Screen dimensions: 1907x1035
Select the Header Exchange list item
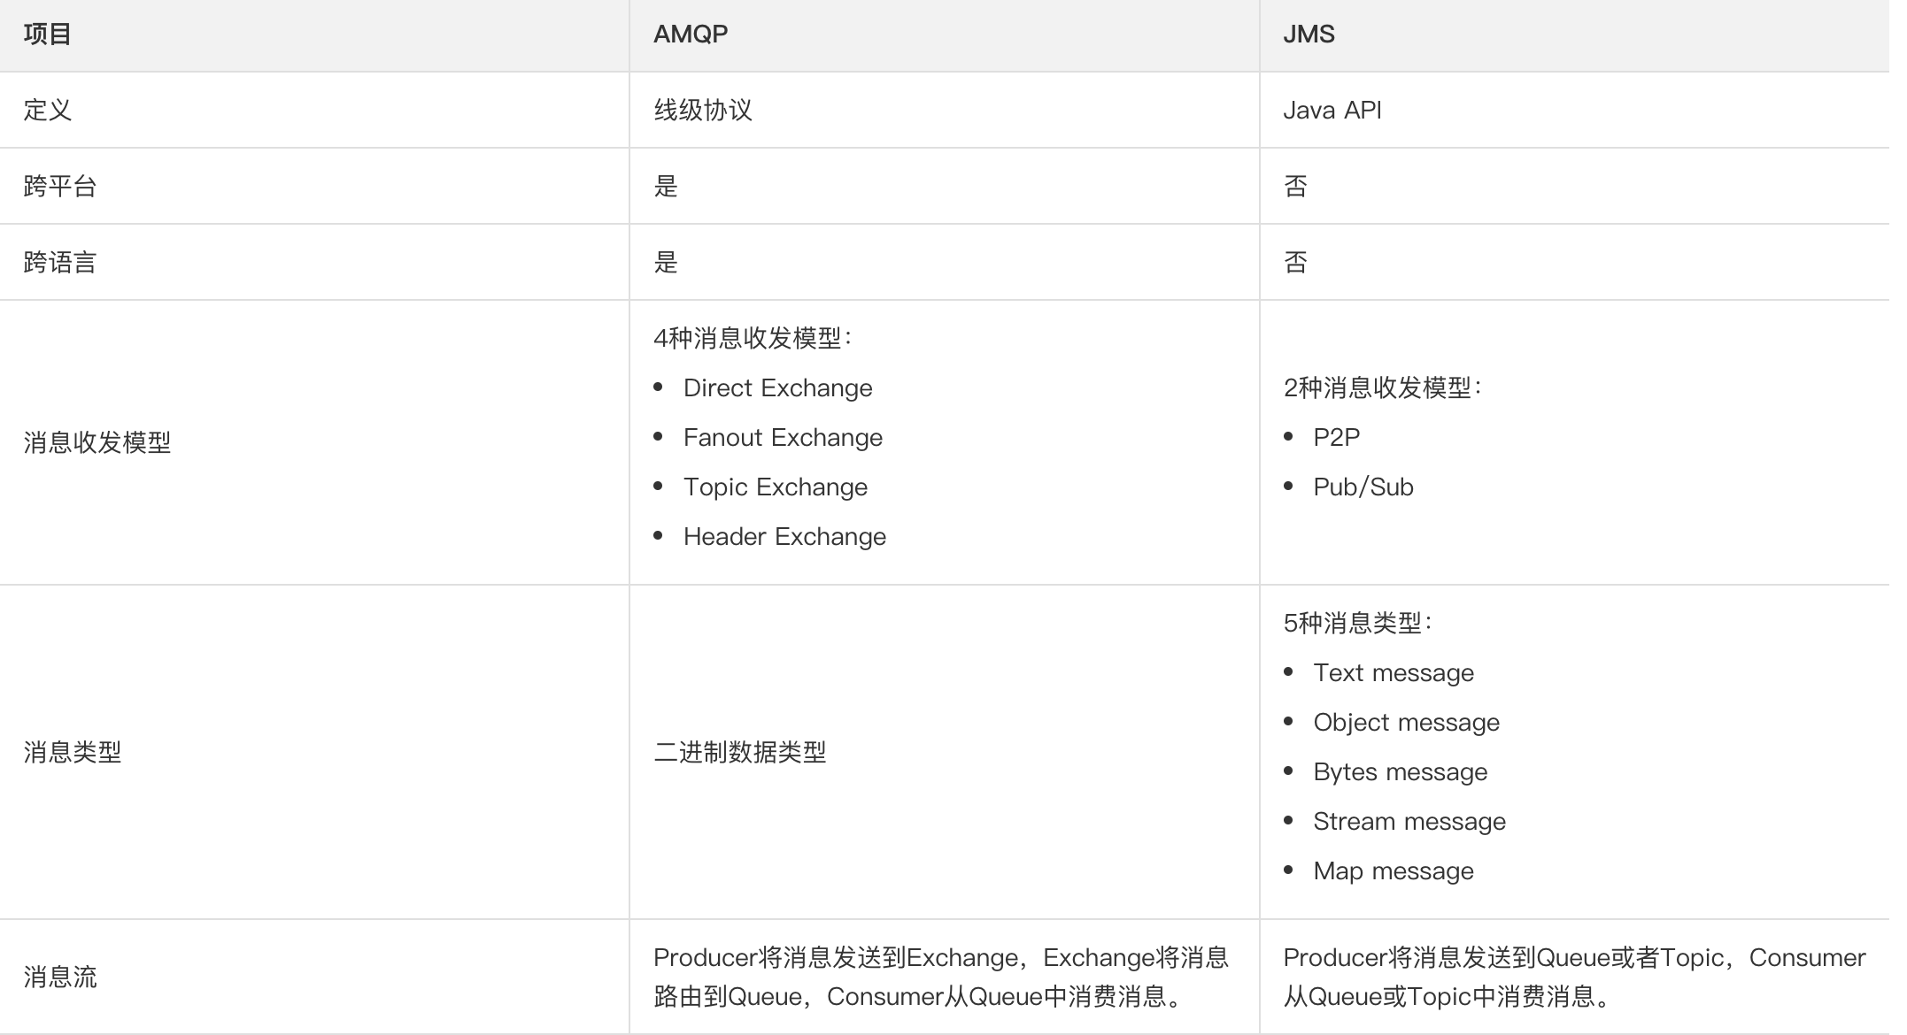click(784, 536)
